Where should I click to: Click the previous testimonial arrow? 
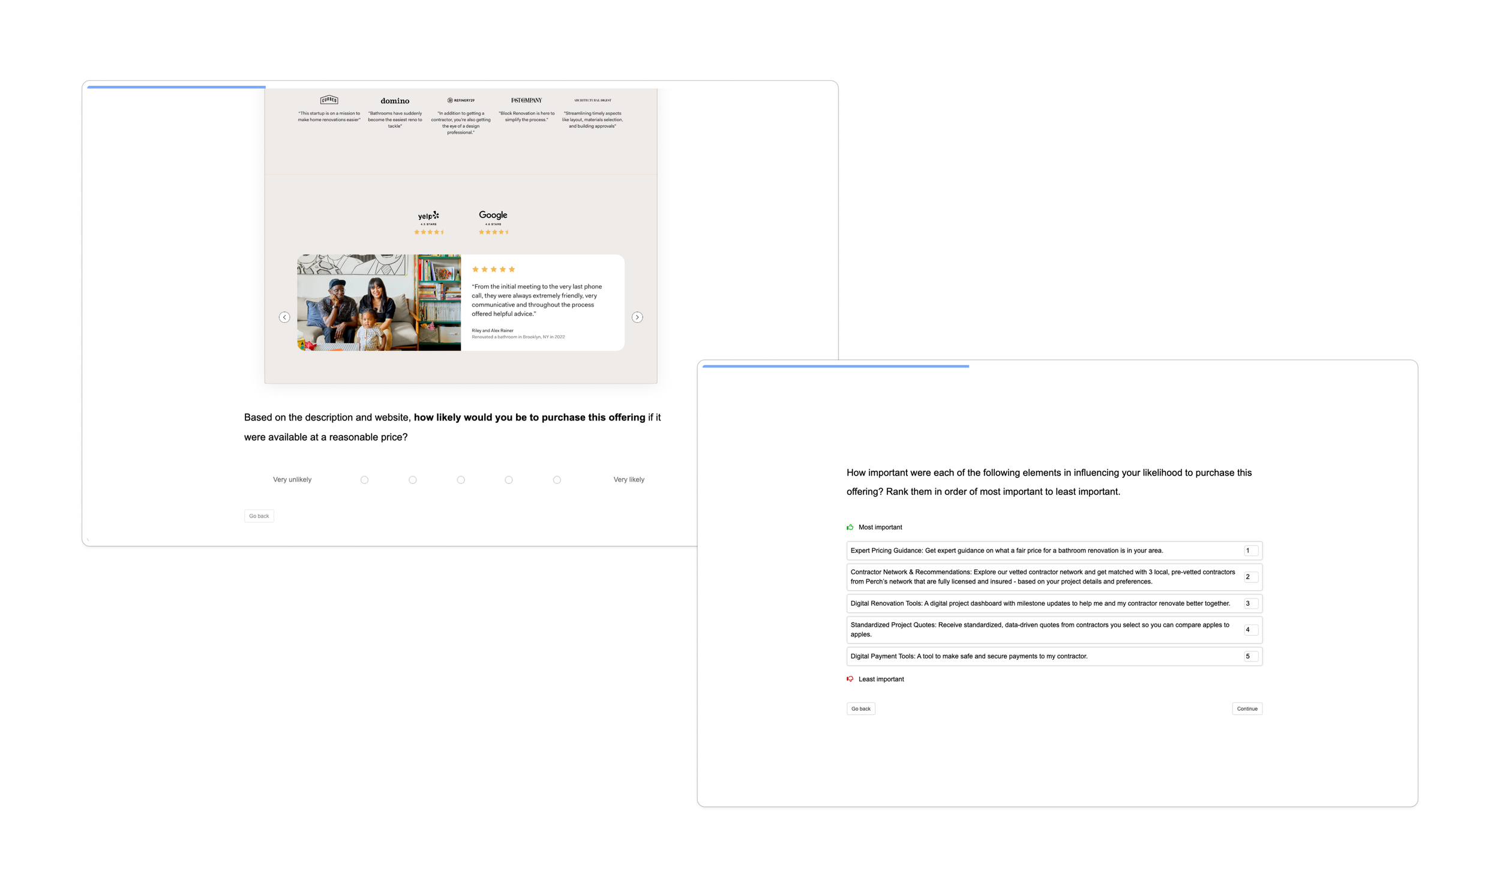click(284, 317)
